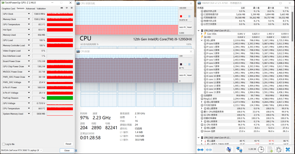
Task: Click the CPU Temperature value field
Action: click(39, 108)
